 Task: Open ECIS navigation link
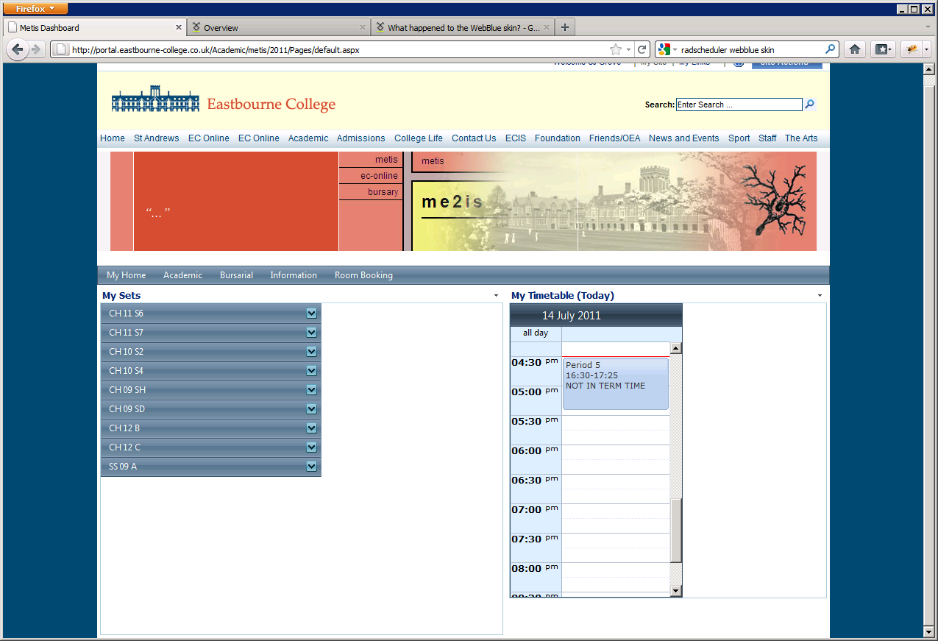click(x=516, y=138)
